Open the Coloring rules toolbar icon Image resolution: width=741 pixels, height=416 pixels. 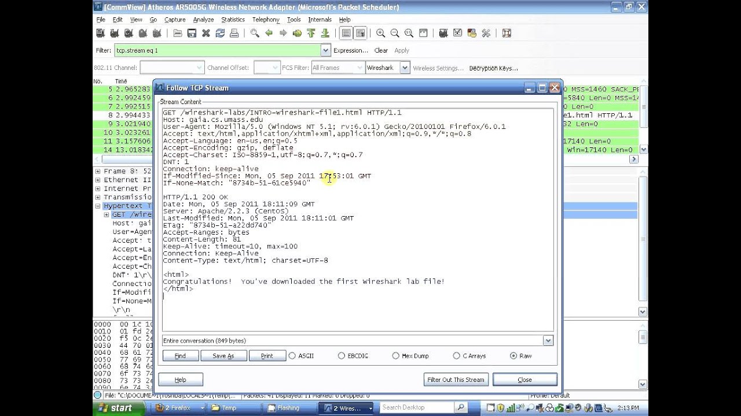472,34
